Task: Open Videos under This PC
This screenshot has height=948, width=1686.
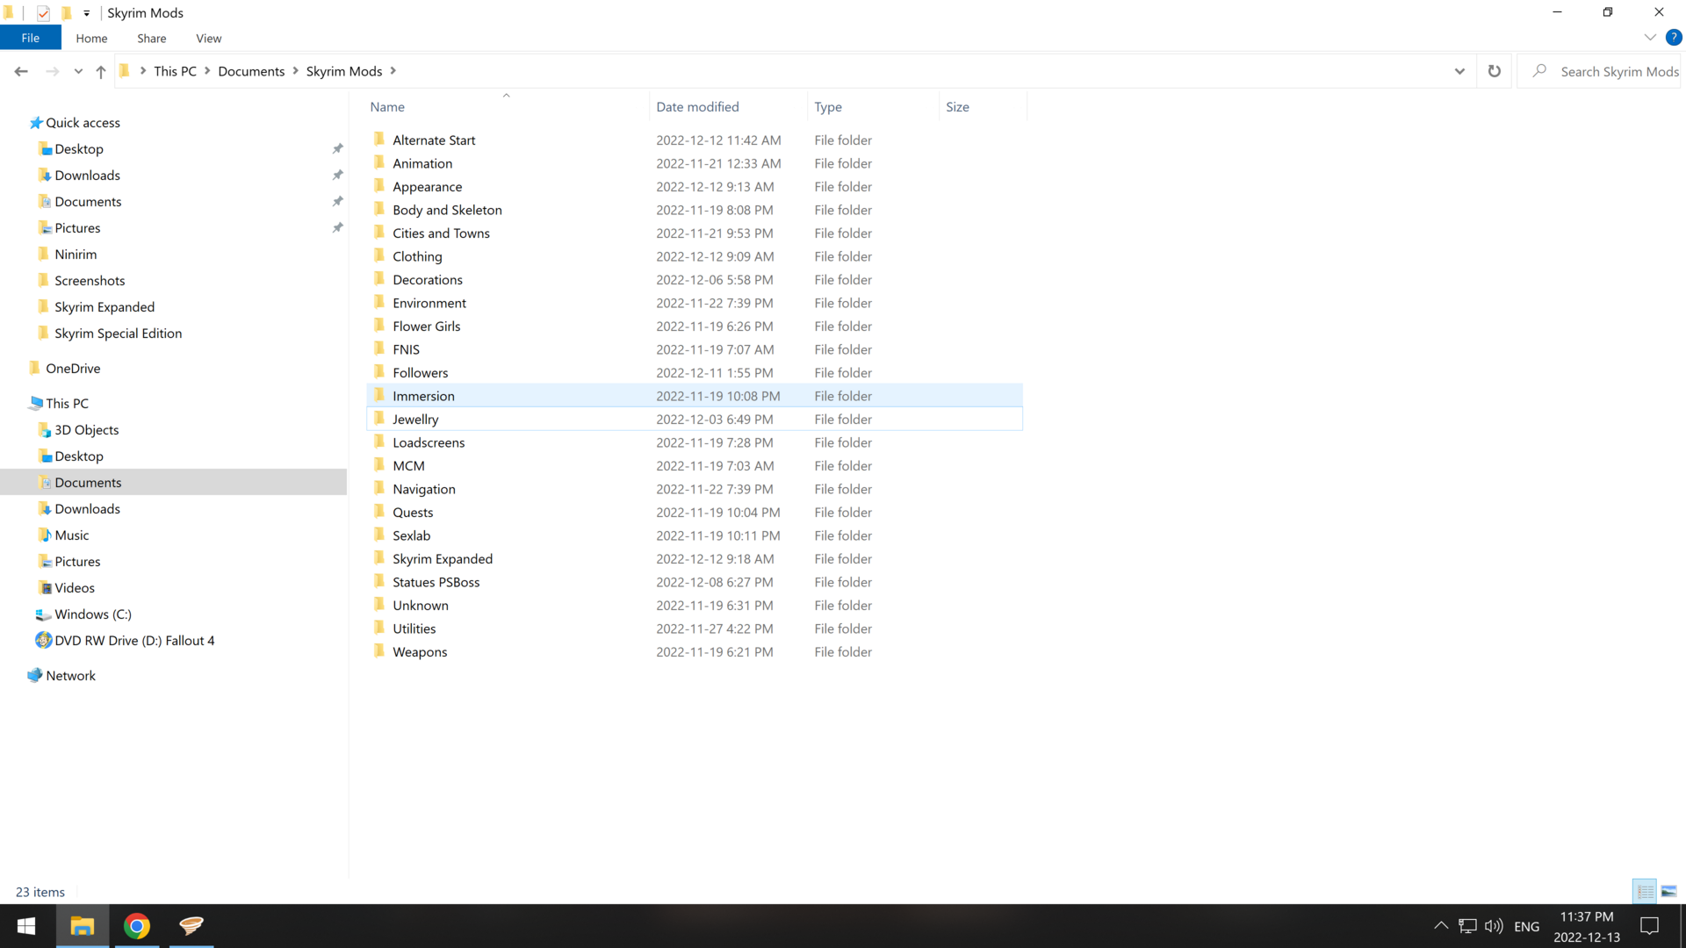Action: 74,588
